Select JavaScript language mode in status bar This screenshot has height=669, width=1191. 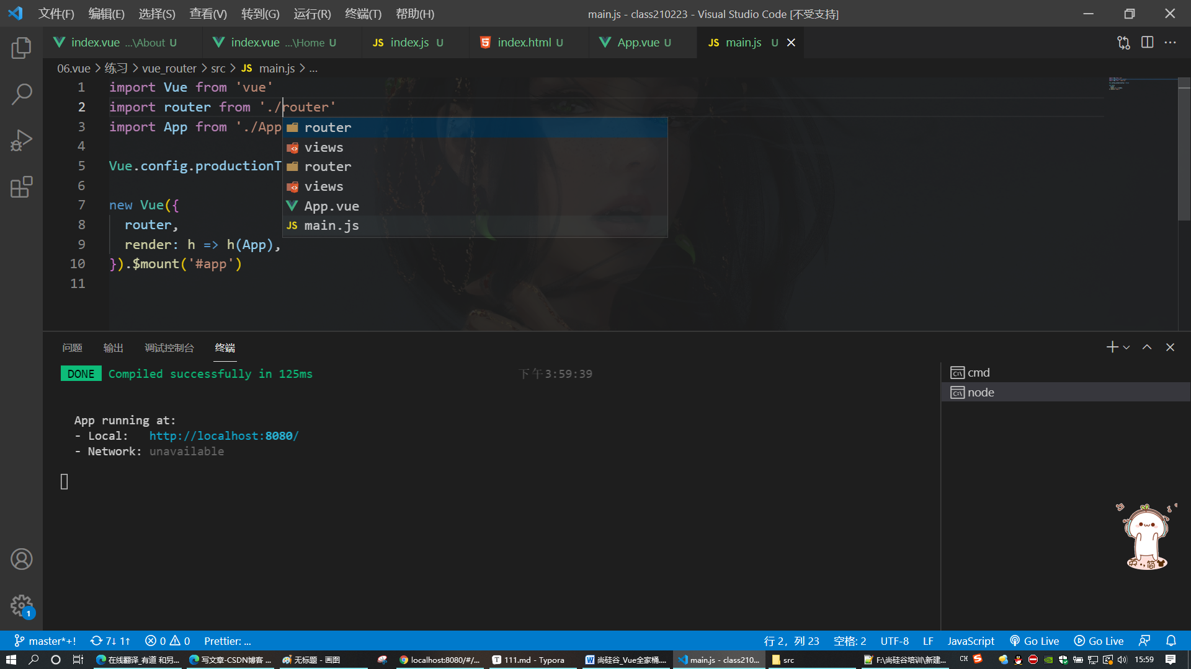click(x=970, y=641)
